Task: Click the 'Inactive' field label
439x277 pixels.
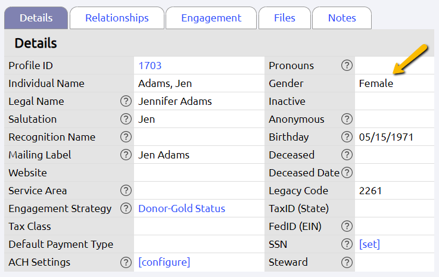Action: (287, 101)
